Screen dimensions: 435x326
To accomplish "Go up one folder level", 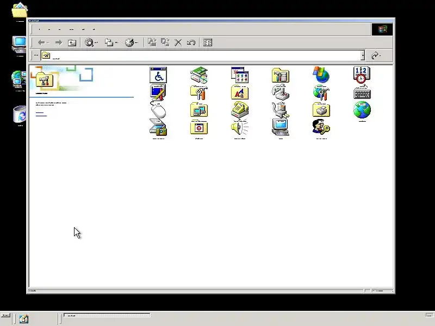I will pyautogui.click(x=72, y=42).
